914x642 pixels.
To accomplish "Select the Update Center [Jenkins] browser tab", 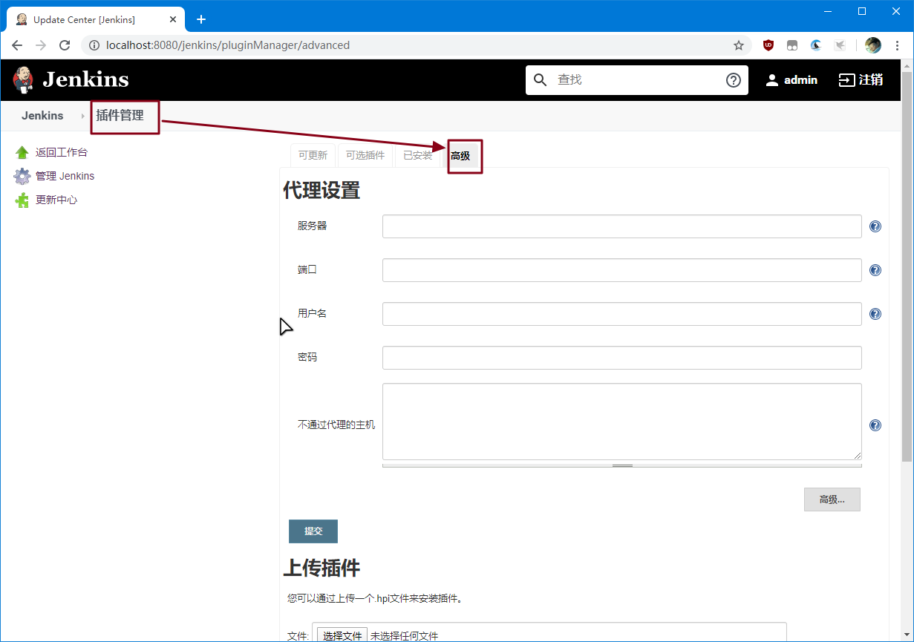I will pos(97,19).
